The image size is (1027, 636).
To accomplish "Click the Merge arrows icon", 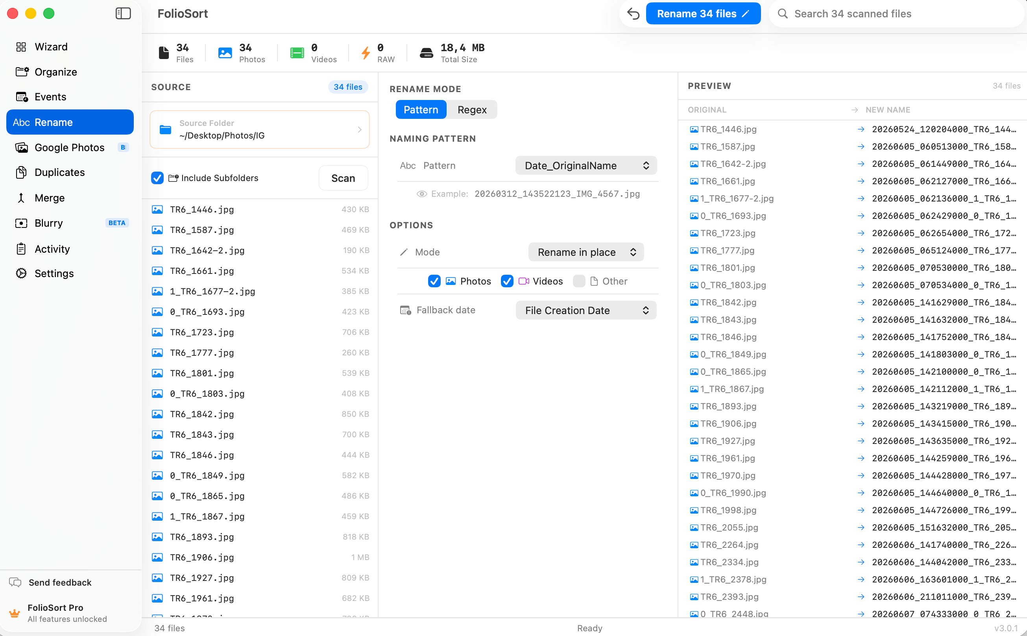I will (21, 198).
